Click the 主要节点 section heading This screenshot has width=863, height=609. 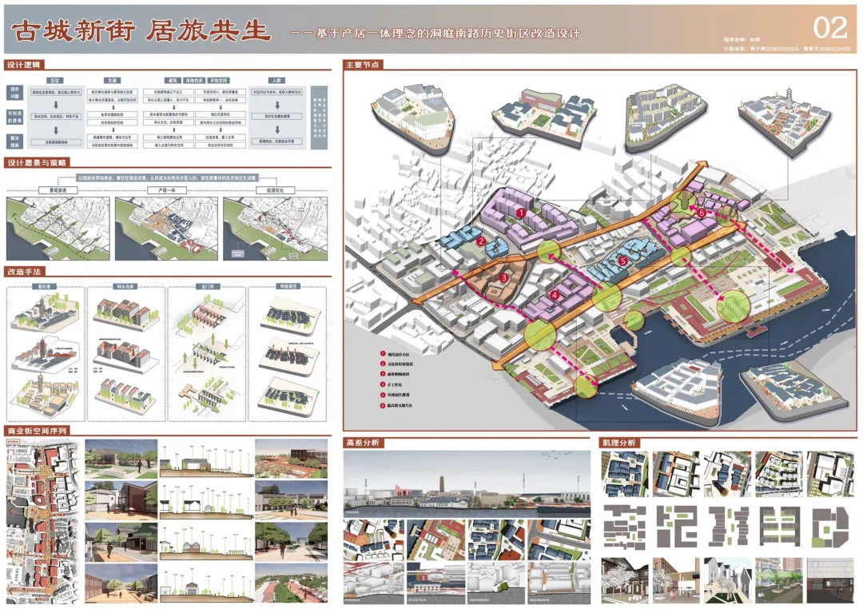pos(362,64)
